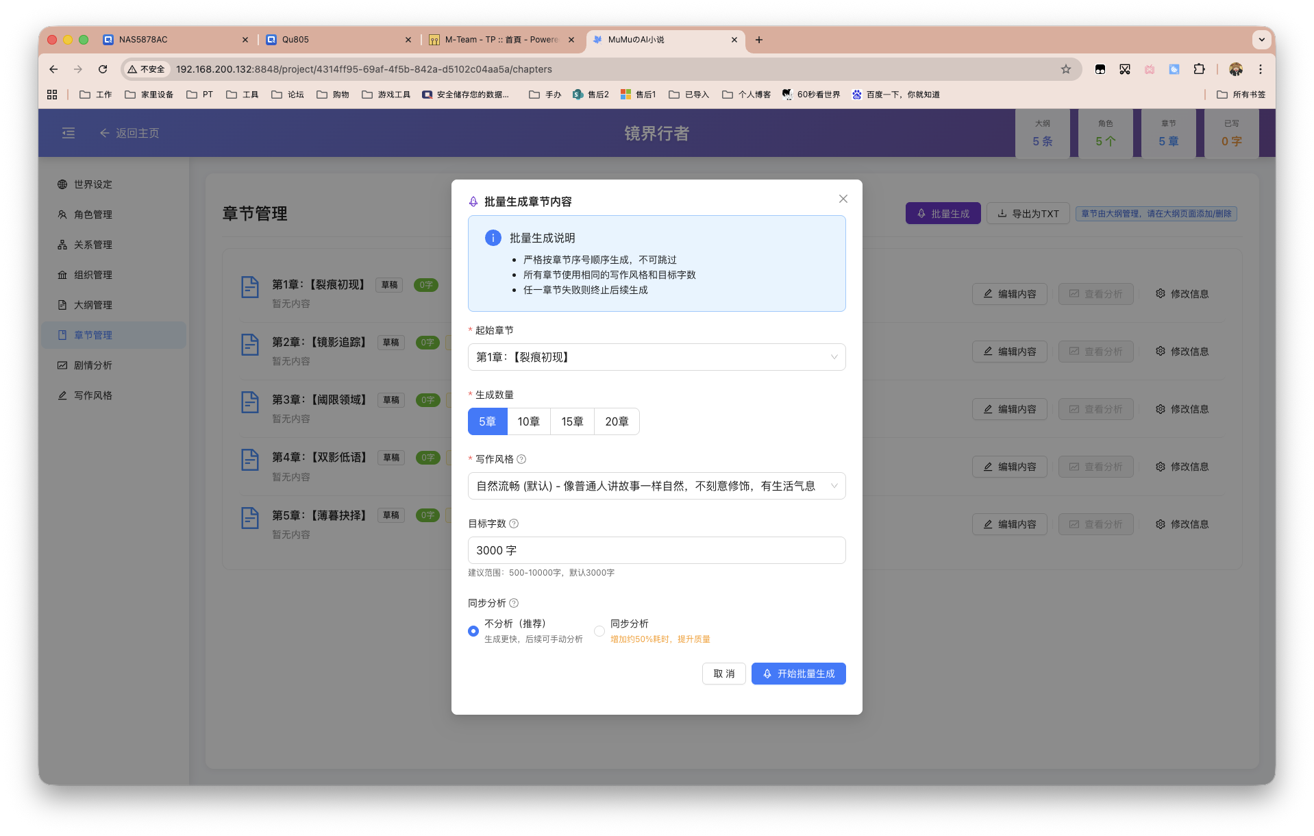The width and height of the screenshot is (1314, 836).
Task: Open the browser tab search chevron
Action: tap(1262, 39)
